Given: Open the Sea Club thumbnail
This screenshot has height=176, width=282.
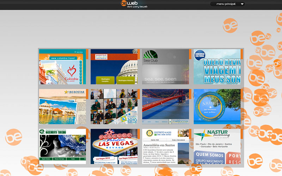Looking at the screenshot, I should click(165, 67).
